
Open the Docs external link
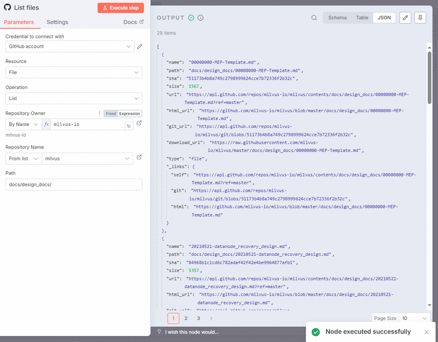pyautogui.click(x=133, y=22)
